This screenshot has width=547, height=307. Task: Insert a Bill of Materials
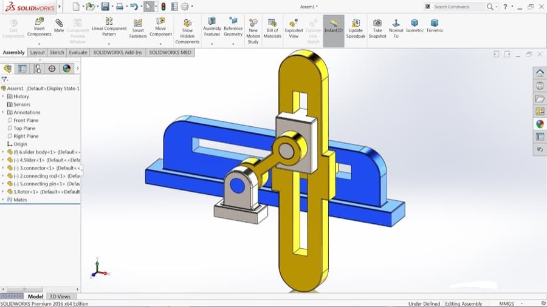coord(272,28)
